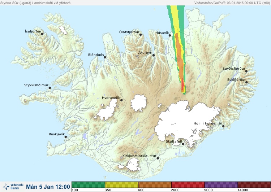The width and height of the screenshot is (271, 192).
Task: Click the 'Höfn í Hornafirði' map label
Action: pos(208,123)
